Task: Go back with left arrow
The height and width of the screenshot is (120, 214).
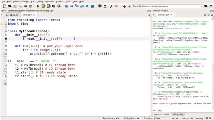Action: click(x=124, y=6)
